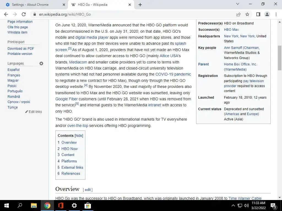
Task: Open language settings gear icon
Action: pyautogui.click(x=41, y=63)
